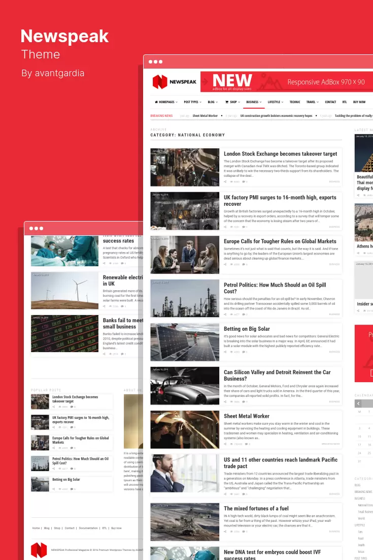Click the stock exchange floor article thumbnail

pos(185,167)
